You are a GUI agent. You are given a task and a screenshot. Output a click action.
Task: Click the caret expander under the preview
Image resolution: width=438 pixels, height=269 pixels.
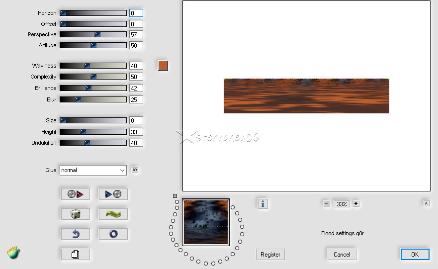point(426,203)
